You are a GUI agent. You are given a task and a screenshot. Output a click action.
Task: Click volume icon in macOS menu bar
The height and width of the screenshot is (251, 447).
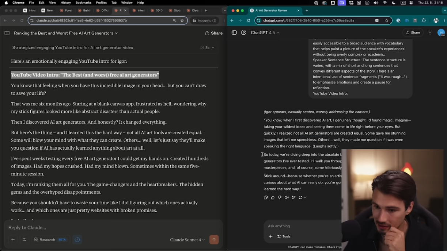pyautogui.click(x=376, y=3)
